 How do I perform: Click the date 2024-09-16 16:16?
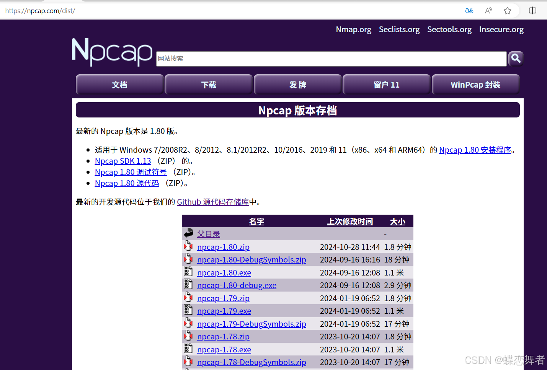[x=350, y=260]
